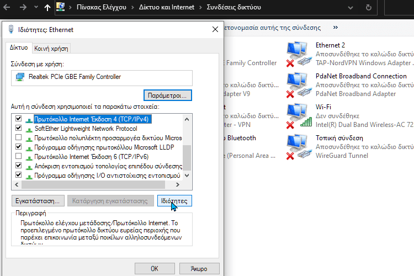The width and height of the screenshot is (414, 276).
Task: Close the Ethernet properties dialog
Action: point(215,29)
